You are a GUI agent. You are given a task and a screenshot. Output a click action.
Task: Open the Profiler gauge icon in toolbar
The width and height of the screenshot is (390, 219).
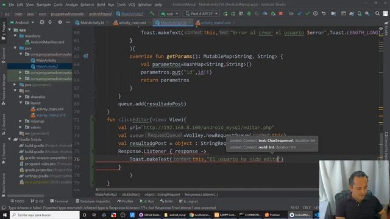pos(265,13)
